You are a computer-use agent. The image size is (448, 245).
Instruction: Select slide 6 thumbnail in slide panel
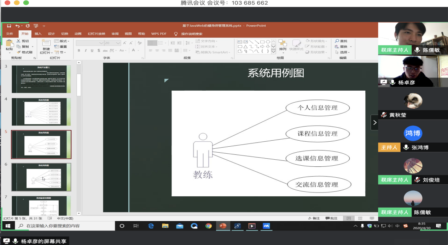(x=41, y=177)
